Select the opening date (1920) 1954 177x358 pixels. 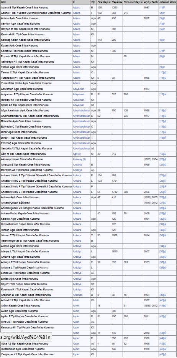151,159
